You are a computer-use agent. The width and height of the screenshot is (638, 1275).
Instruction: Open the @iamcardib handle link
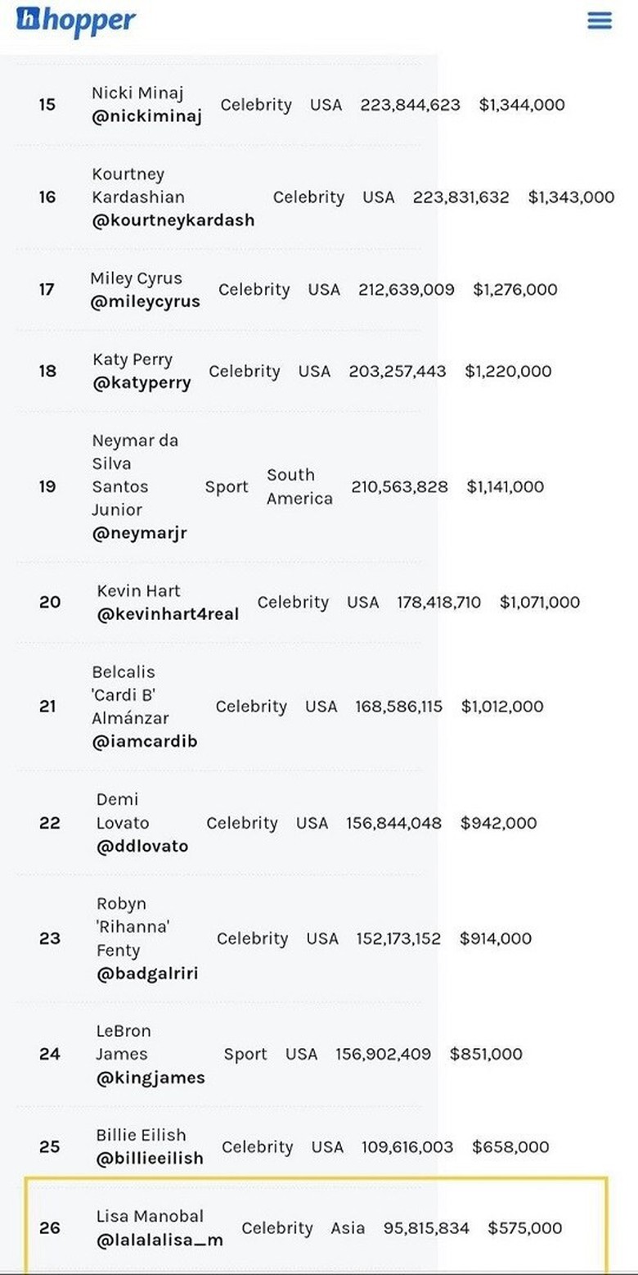(x=144, y=742)
